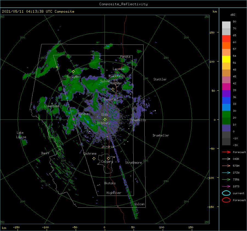Select the cyan current ellipse icon
This screenshot has width=247, height=231.
coord(226,193)
